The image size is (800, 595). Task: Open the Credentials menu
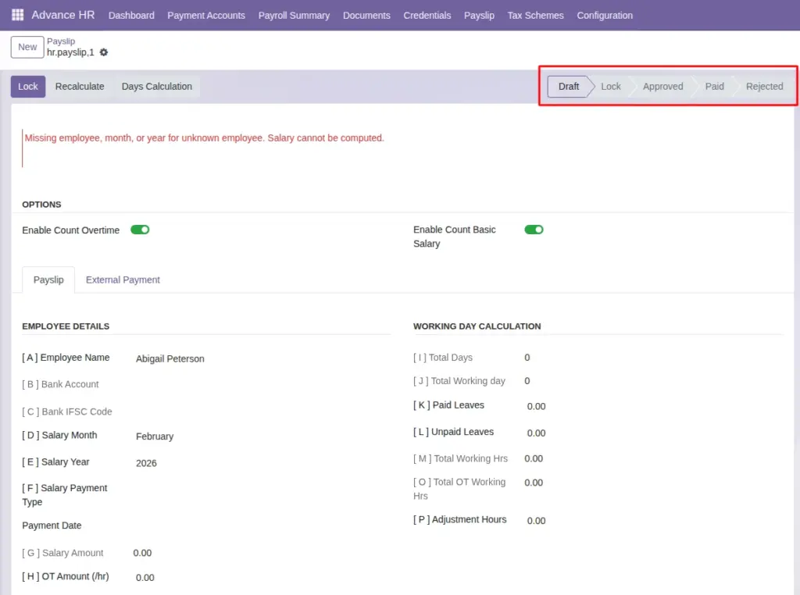427,16
